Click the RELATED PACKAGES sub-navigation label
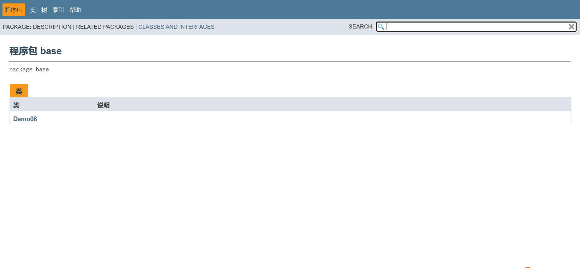Image resolution: width=580 pixels, height=268 pixels. pos(105,27)
